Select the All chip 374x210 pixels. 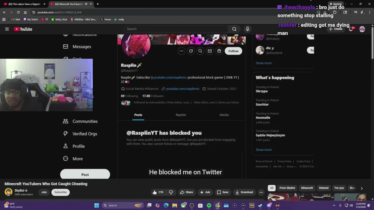272,188
